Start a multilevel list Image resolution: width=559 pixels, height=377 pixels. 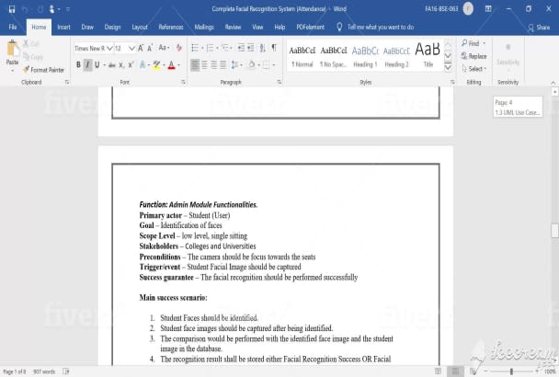tap(225, 48)
